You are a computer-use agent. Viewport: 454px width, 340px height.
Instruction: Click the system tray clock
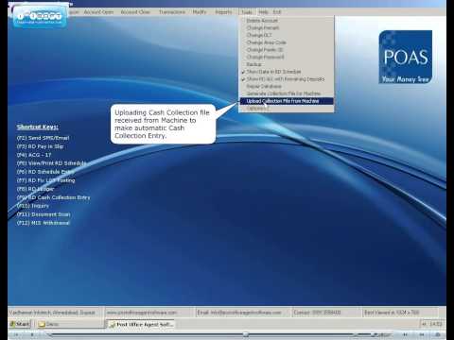[436, 324]
